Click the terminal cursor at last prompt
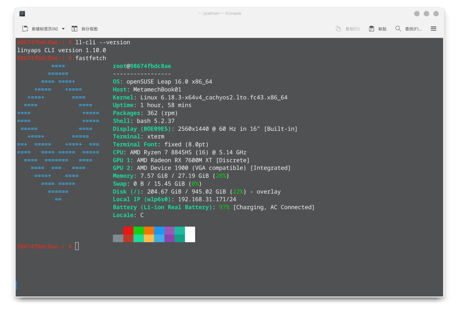Screen dimensions: 459x320 77,246
